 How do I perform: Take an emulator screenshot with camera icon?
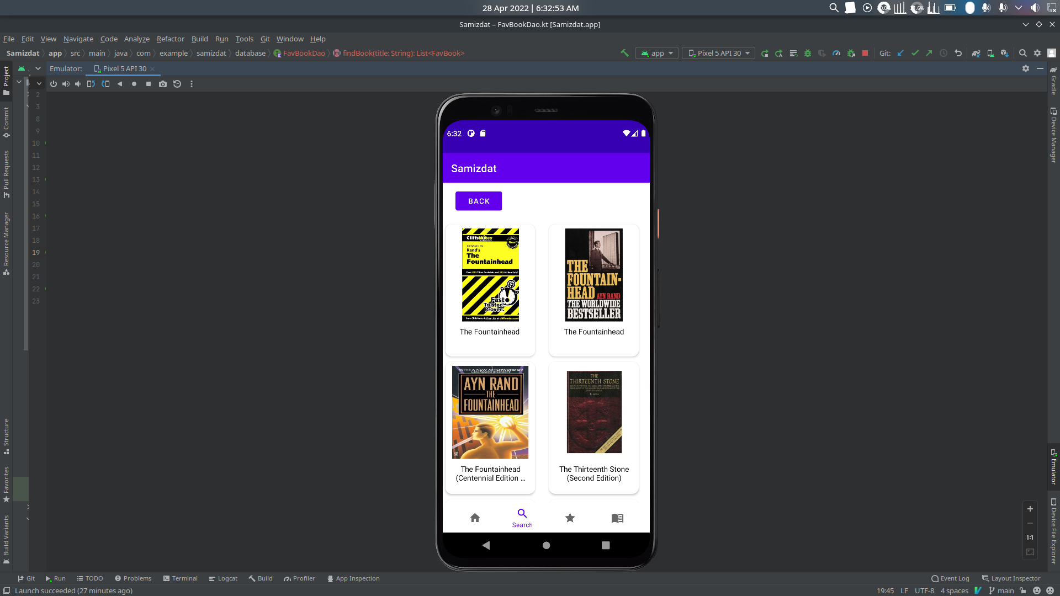click(x=163, y=84)
